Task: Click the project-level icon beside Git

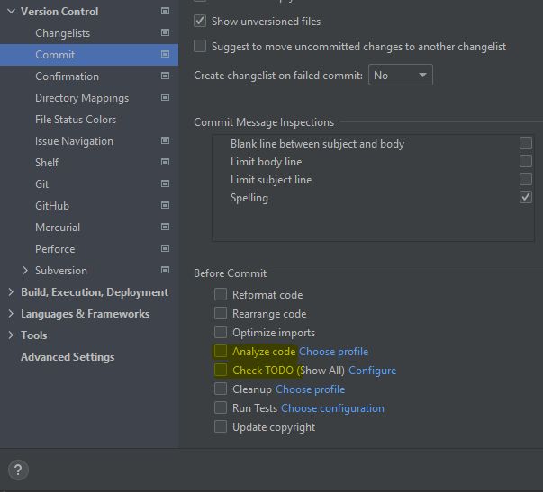Action: 165,183
